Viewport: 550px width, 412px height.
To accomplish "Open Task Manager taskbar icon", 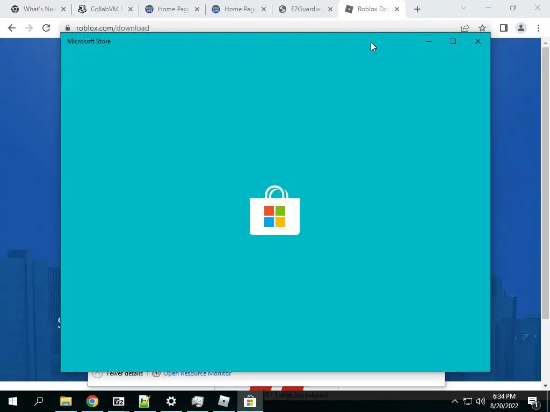I will point(198,401).
